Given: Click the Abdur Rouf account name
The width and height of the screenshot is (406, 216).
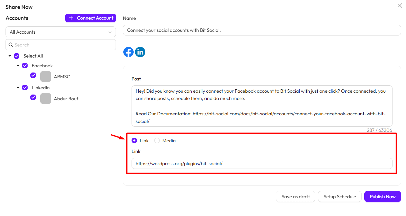Looking at the screenshot, I should [66, 99].
